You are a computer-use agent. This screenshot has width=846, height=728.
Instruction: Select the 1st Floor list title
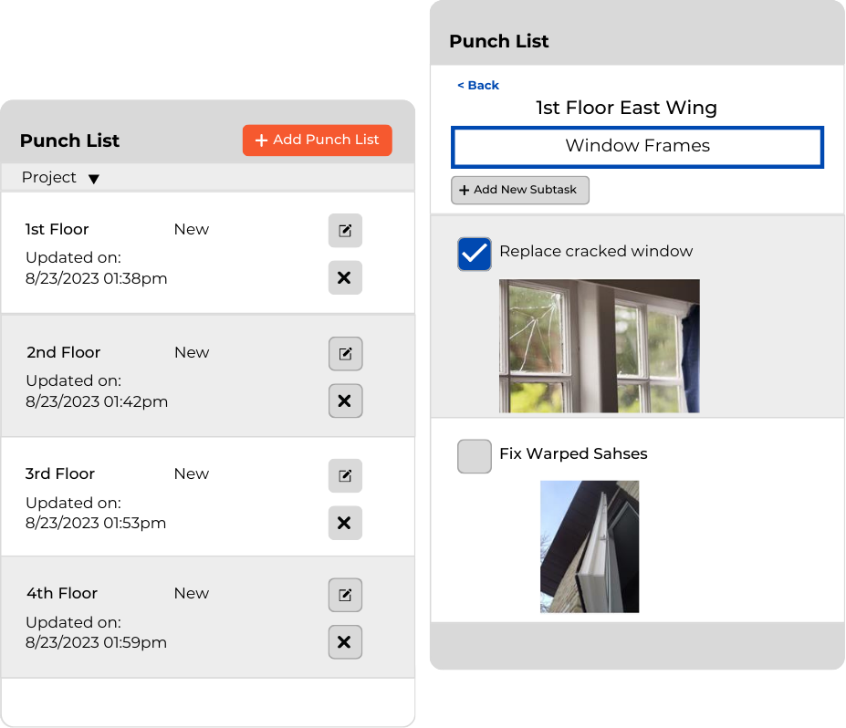(57, 229)
